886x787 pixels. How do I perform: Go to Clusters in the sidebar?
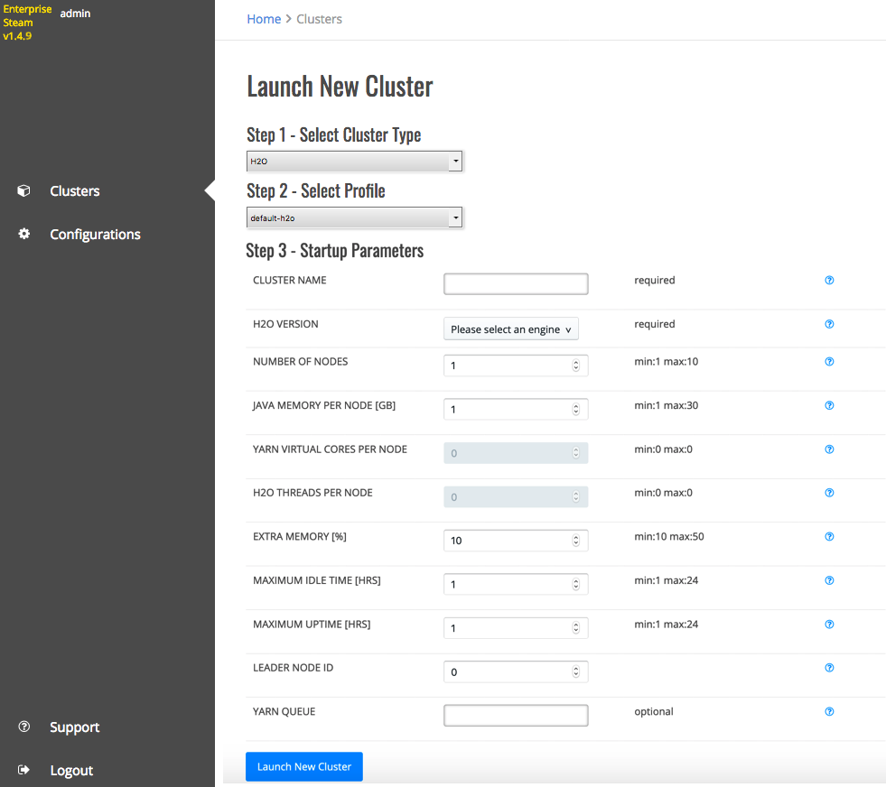75,190
